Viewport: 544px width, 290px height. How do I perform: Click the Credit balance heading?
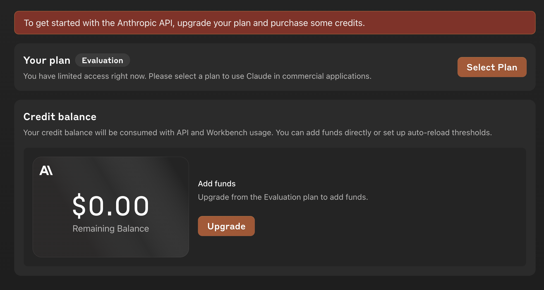click(x=60, y=117)
